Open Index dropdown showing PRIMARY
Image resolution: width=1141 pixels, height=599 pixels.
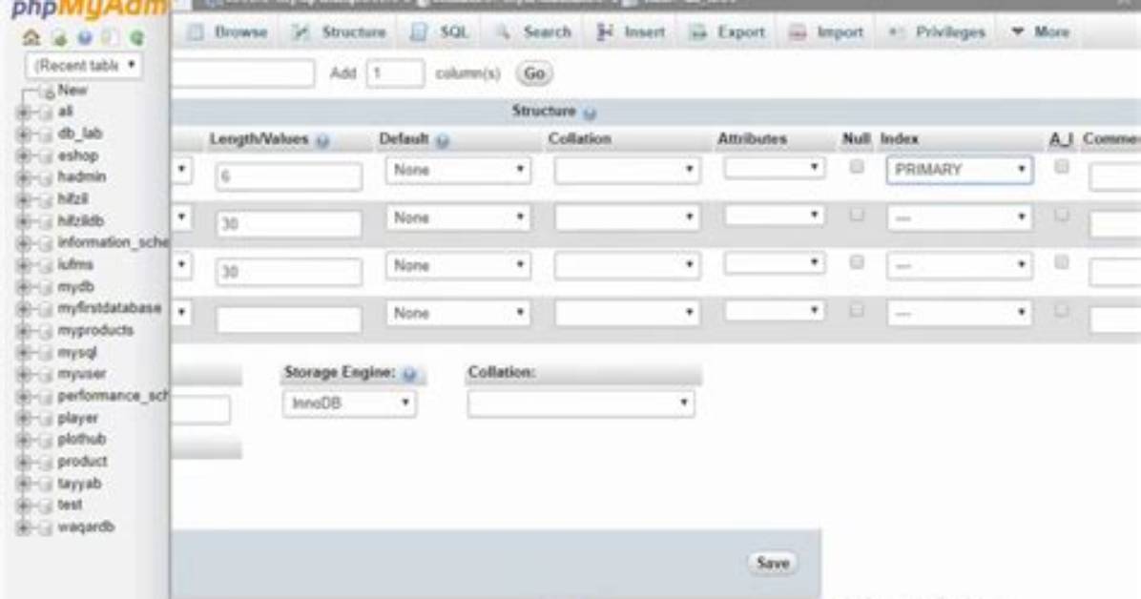click(x=959, y=170)
